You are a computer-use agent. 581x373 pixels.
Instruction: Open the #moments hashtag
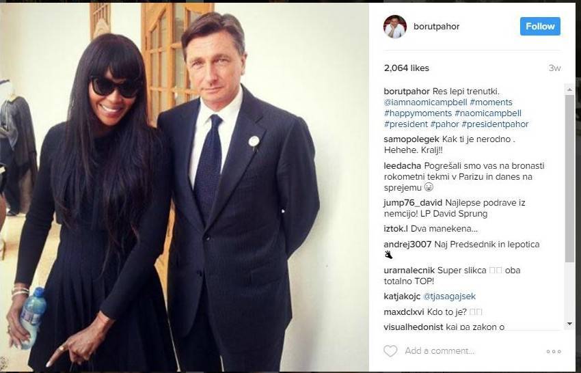click(491, 102)
